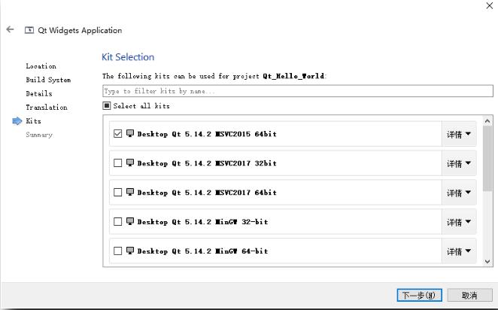This screenshot has height=310, width=498.
Task: Uncheck the Desktop Qt 5.14.2 MSVC2015 64bit kit
Action: click(x=117, y=134)
